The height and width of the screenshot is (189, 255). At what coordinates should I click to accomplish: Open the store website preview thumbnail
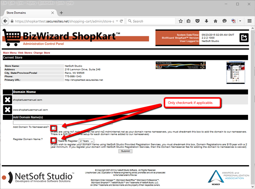[x=235, y=73]
